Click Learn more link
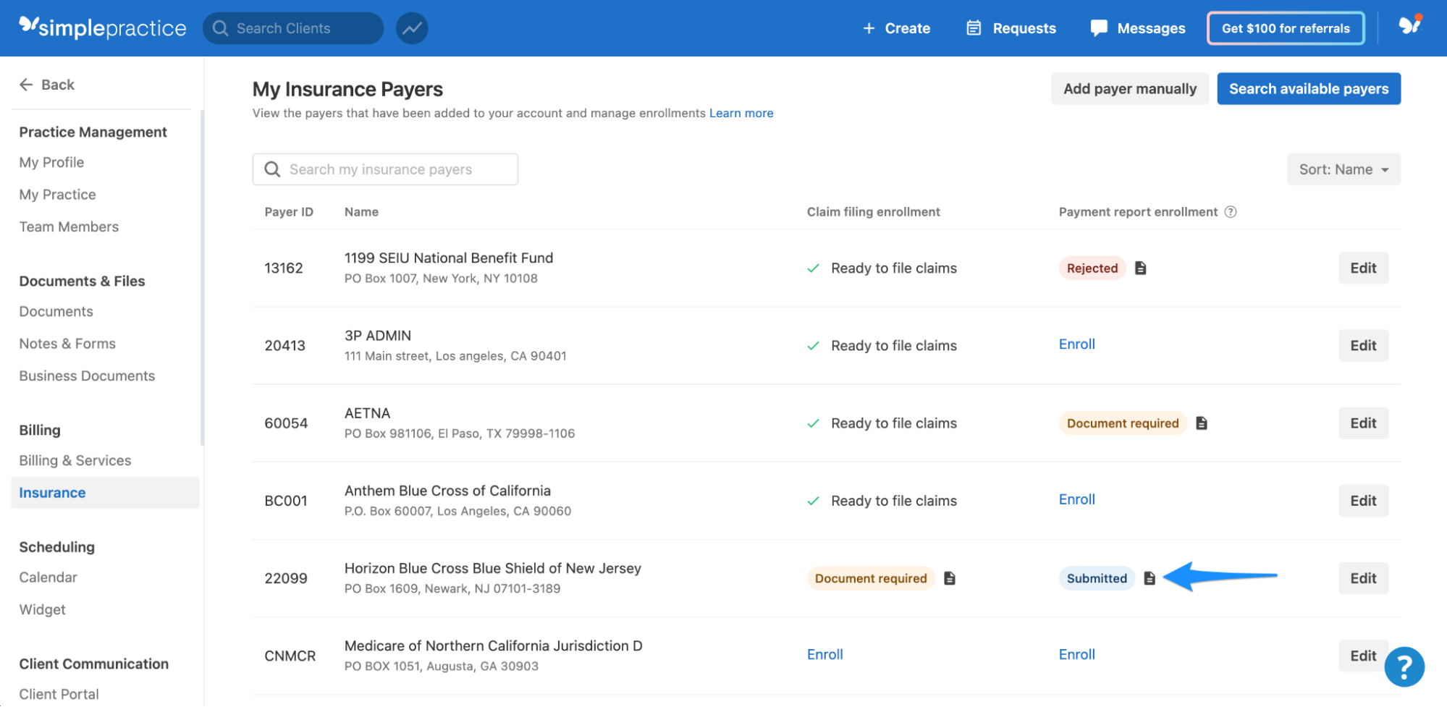 741,113
